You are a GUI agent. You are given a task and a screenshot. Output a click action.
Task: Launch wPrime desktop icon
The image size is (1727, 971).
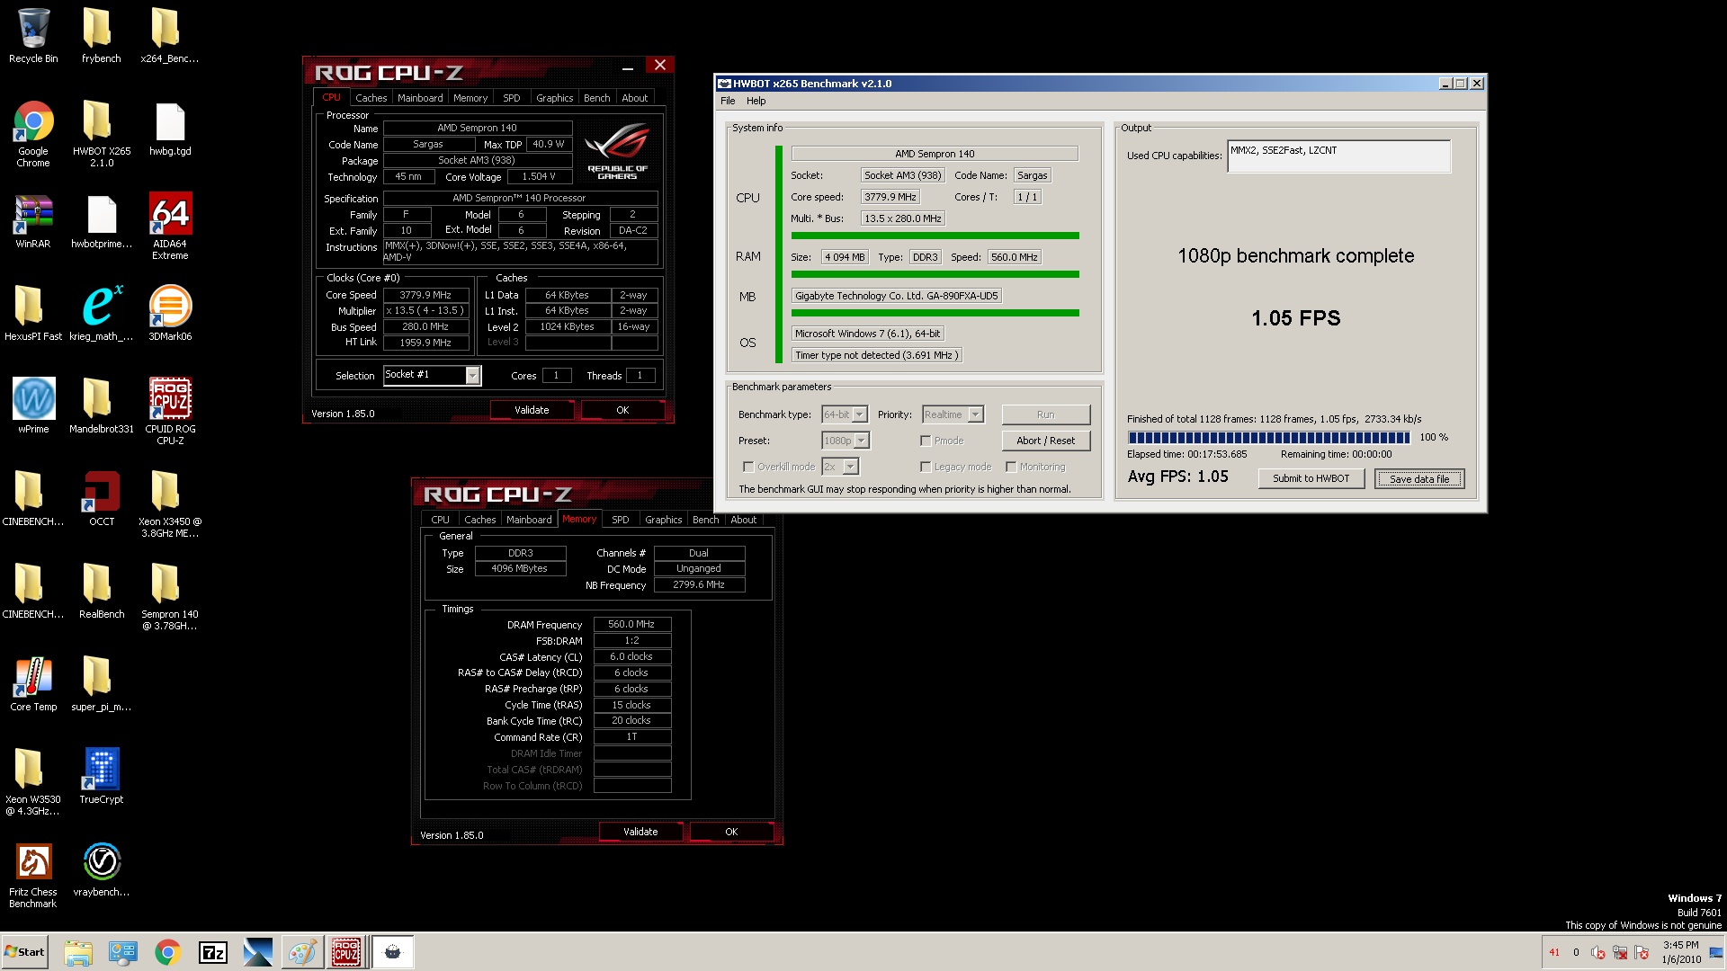(x=33, y=405)
